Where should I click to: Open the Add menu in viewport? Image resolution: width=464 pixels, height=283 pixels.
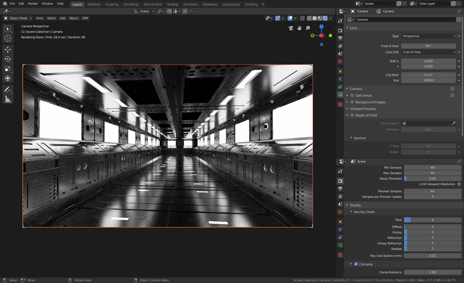click(x=63, y=18)
